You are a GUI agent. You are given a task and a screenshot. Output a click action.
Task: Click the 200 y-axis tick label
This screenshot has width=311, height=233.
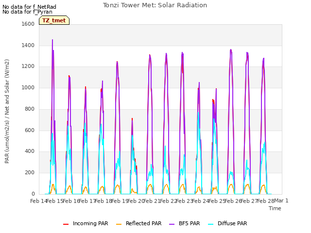[30, 173]
